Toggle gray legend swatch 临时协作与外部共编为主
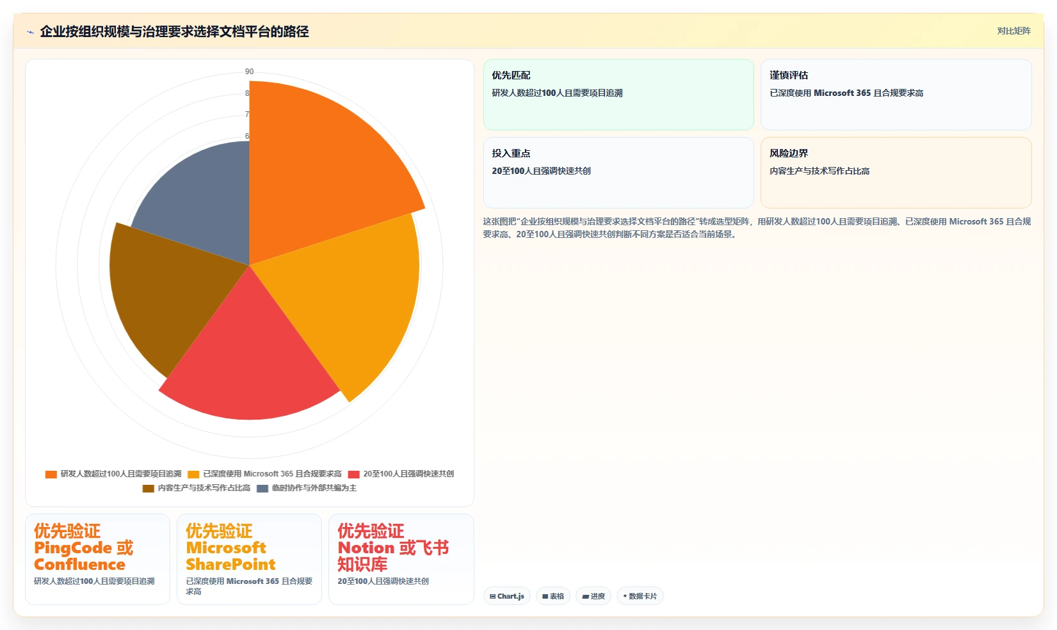Image resolution: width=1057 pixels, height=630 pixels. pos(262,488)
